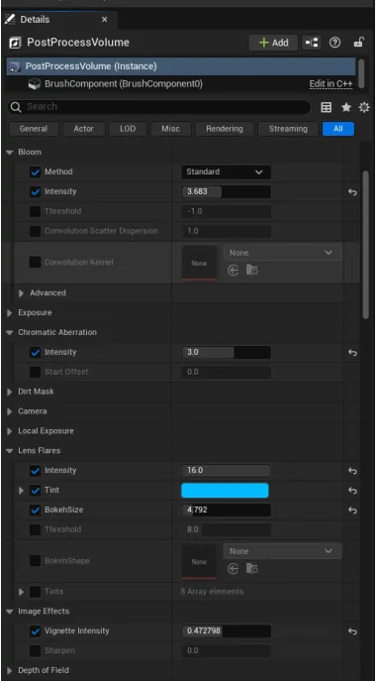Viewport: 376px width, 681px height.
Task: Browse to BokehShape asset in Content Browser
Action: [252, 569]
